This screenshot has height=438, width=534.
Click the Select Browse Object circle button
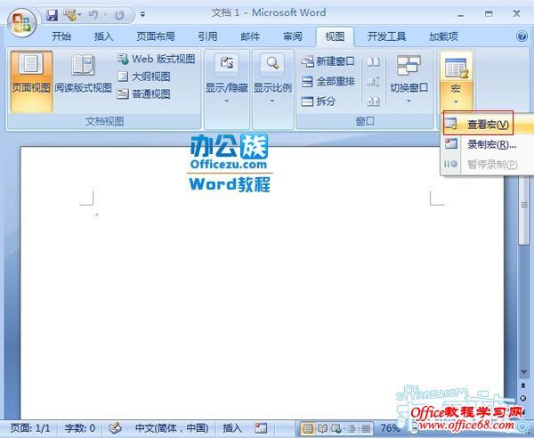click(x=523, y=398)
